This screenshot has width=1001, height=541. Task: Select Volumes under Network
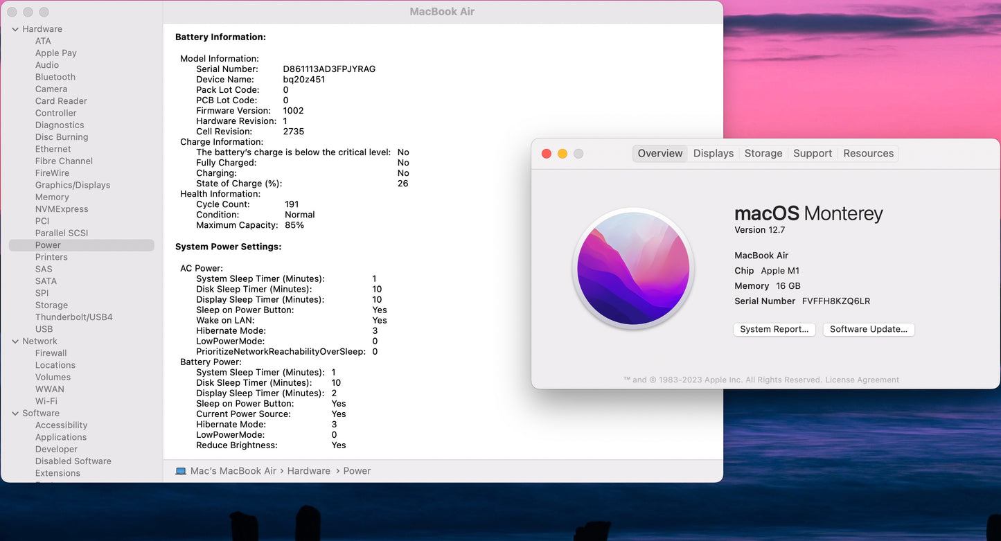[x=53, y=378]
